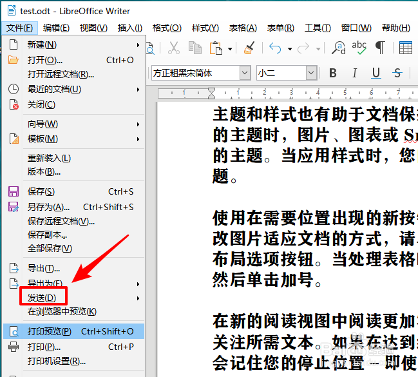The width and height of the screenshot is (418, 377).
Task: Open the 文件(F) menu
Action: point(19,28)
